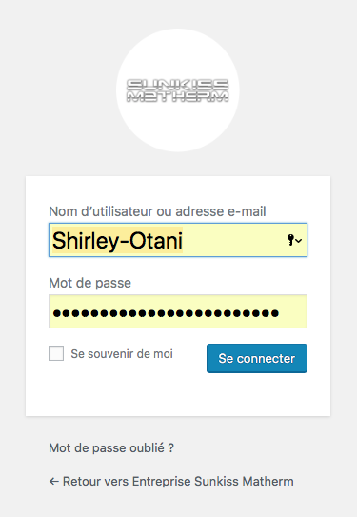Click the key autofill icon in username field
This screenshot has width=357, height=517.
click(290, 240)
